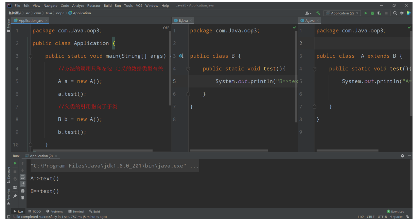Open the VCS menu
The height and width of the screenshot is (219, 420).
[x=139, y=6]
